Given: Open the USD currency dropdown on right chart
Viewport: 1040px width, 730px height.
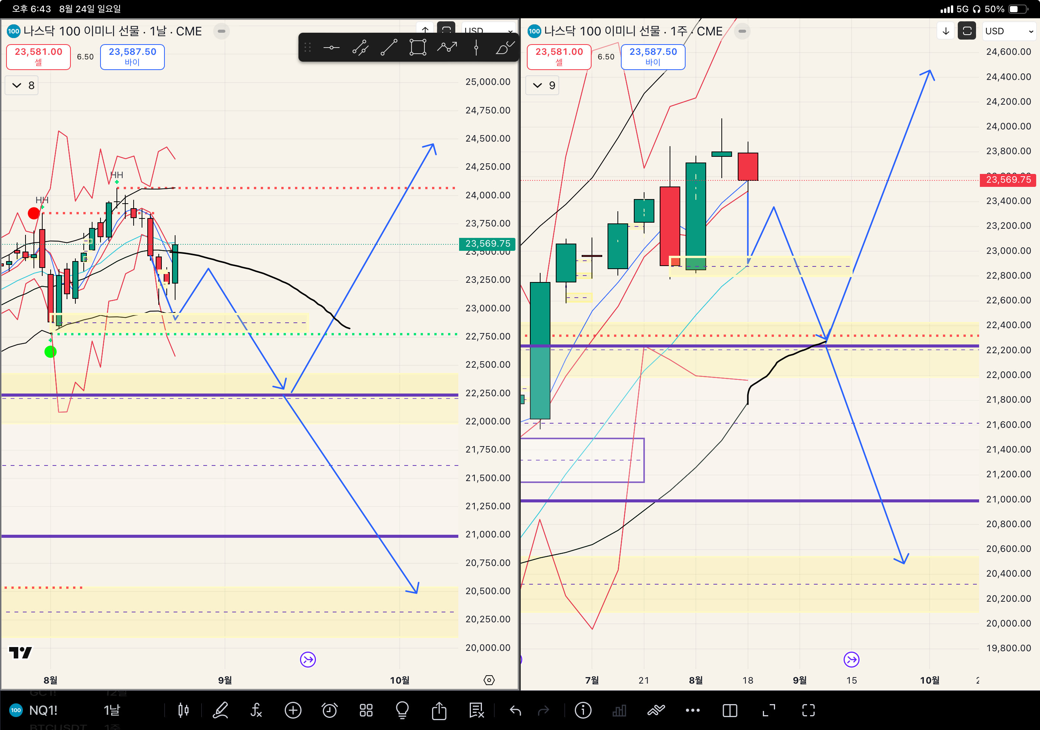Looking at the screenshot, I should [x=1008, y=31].
